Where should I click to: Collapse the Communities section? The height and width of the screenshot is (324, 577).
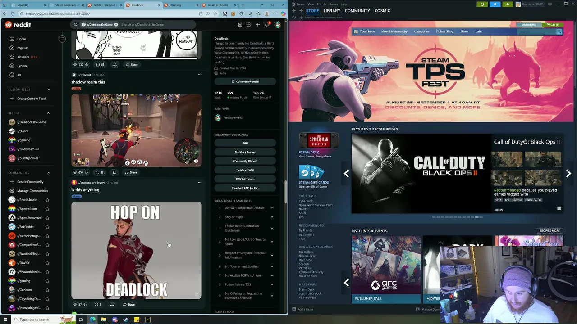(49, 173)
